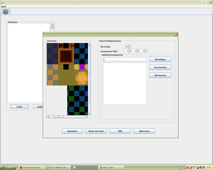Focus the Animationssequenzen text input
The image size is (213, 170).
point(125,59)
